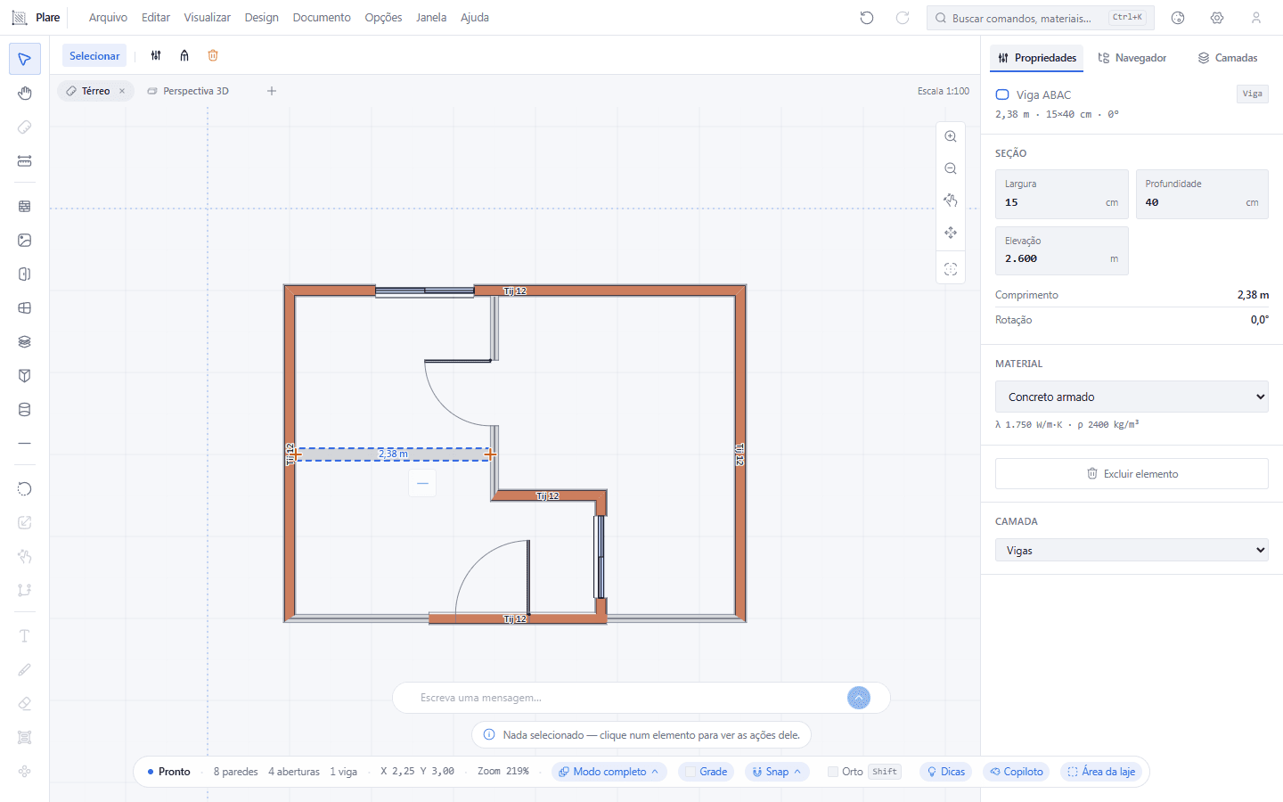This screenshot has width=1283, height=802.
Task: Toggle the Copiloto pill
Action: tap(1017, 772)
